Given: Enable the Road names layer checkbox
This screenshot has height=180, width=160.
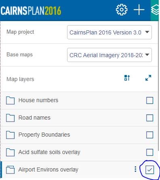Looking at the screenshot, I should (x=149, y=118).
